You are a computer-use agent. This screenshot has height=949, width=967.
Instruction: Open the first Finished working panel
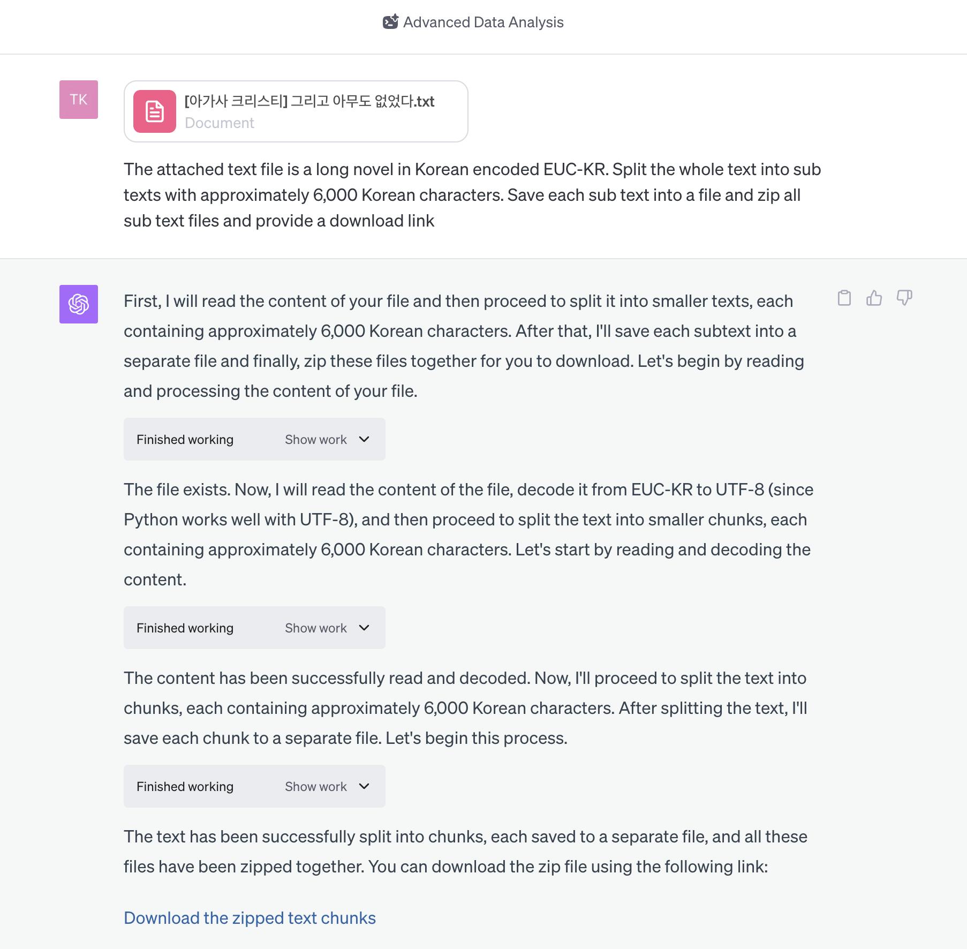click(254, 439)
